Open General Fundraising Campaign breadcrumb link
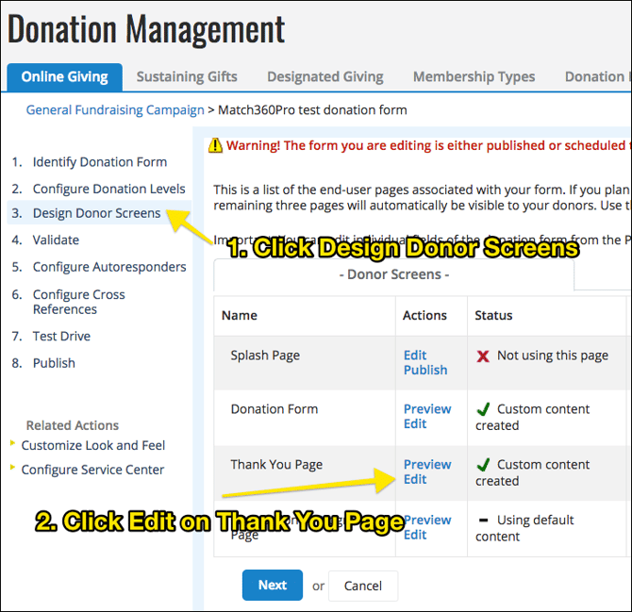 (x=115, y=110)
